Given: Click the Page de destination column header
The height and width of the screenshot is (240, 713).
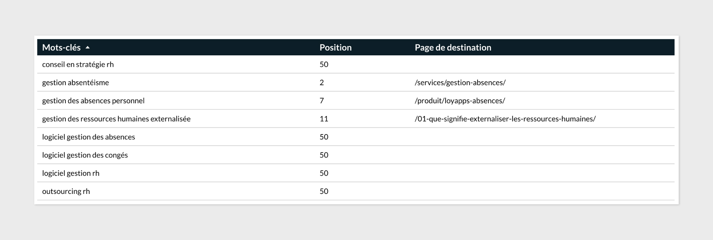Looking at the screenshot, I should point(453,48).
